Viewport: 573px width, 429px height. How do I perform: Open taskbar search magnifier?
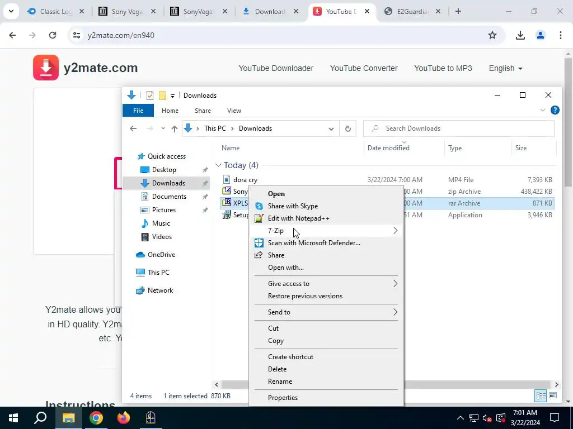(x=40, y=418)
